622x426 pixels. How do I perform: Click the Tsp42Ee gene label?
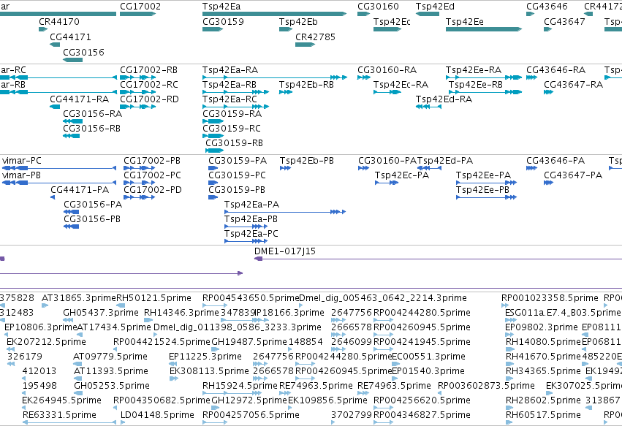[465, 22]
